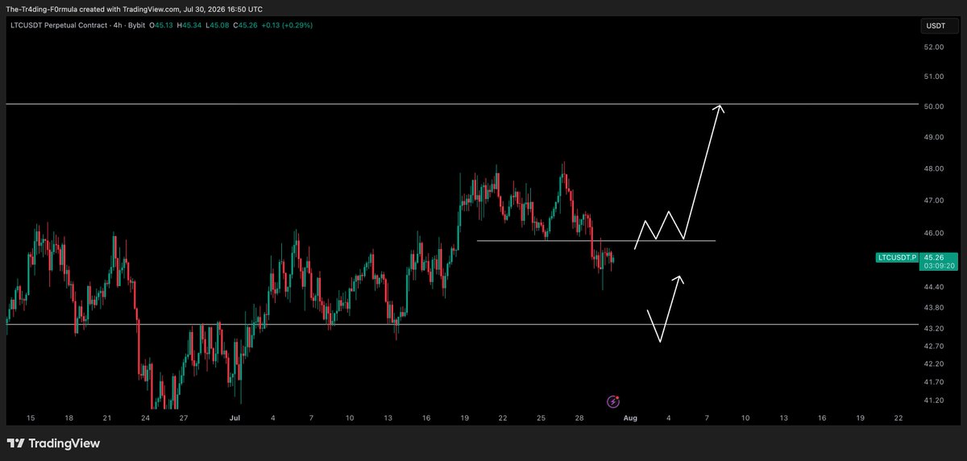Click the 43.80 price axis label
Image resolution: width=967 pixels, height=461 pixels.
[934, 308]
